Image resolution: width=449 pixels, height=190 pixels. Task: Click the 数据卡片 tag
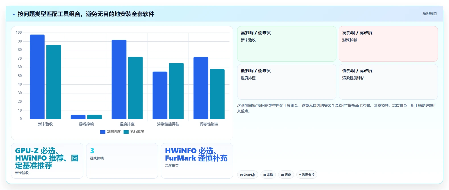point(307,175)
